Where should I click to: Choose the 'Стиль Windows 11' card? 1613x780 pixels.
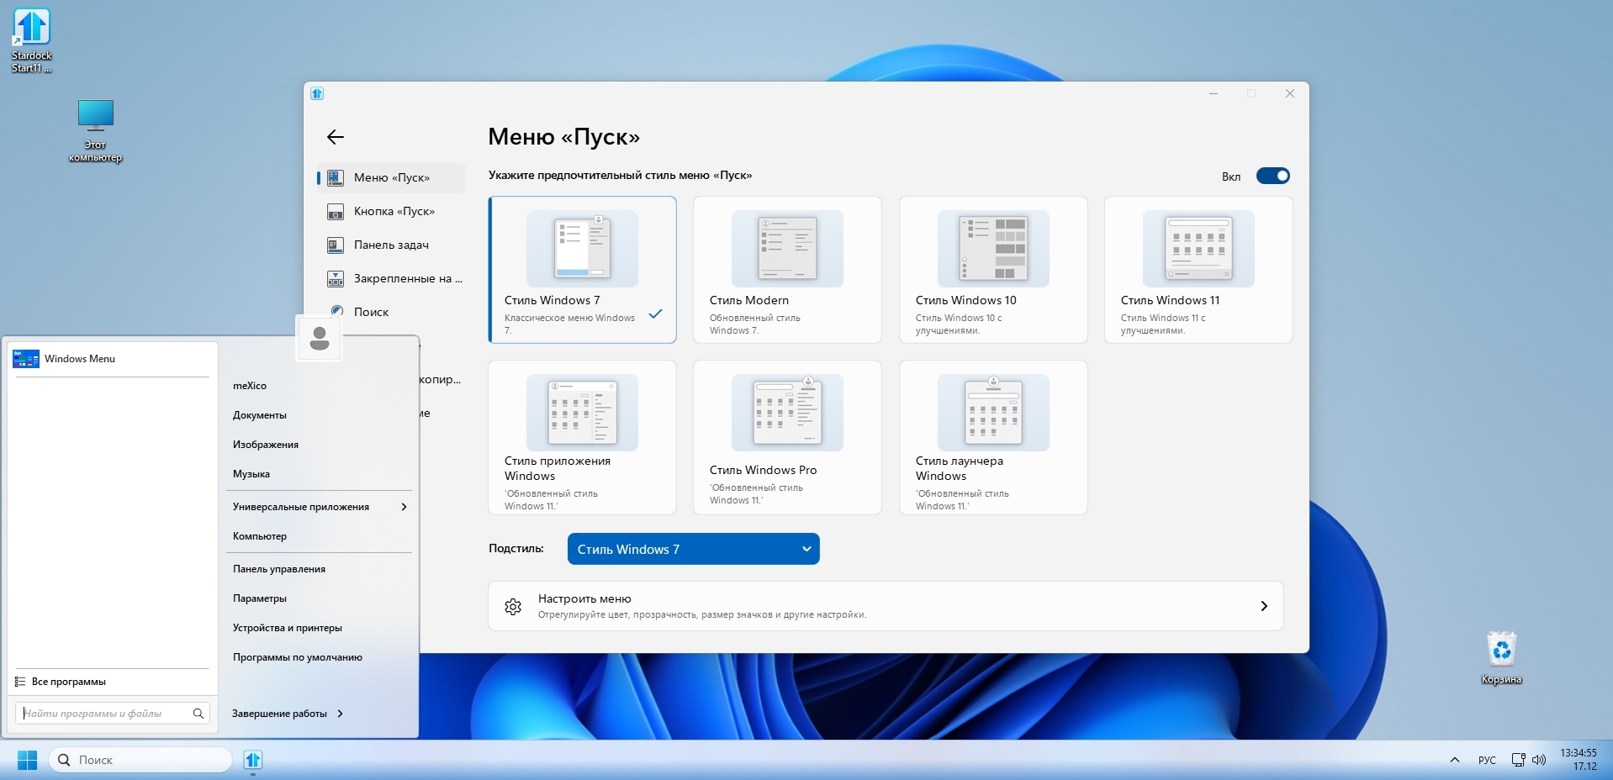coord(1198,270)
